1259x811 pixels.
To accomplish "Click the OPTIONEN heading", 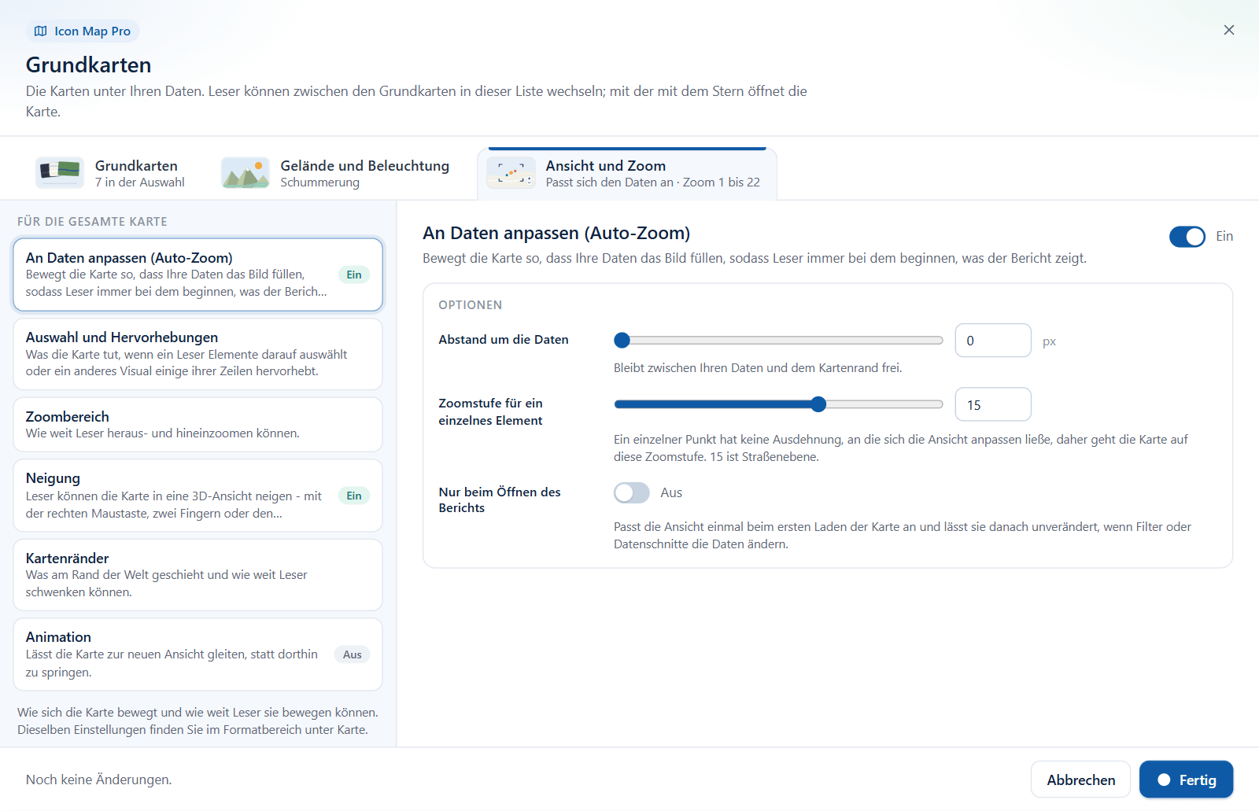I will (x=471, y=305).
